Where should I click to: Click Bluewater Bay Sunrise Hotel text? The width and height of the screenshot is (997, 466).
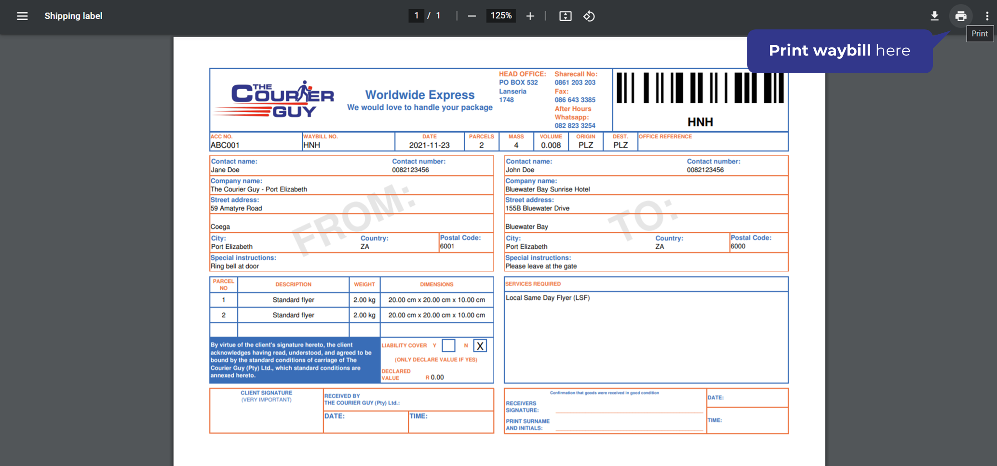(548, 189)
